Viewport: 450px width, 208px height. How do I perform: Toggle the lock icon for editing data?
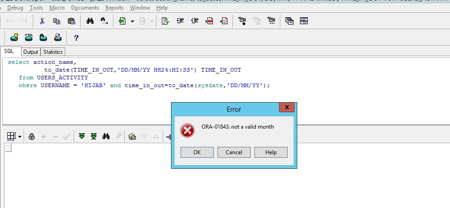[31, 136]
